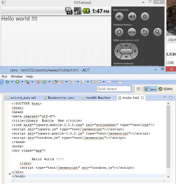Click the Open Perspective icon

click(x=139, y=89)
